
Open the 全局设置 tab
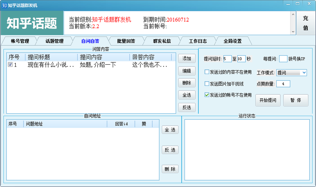click(x=233, y=41)
